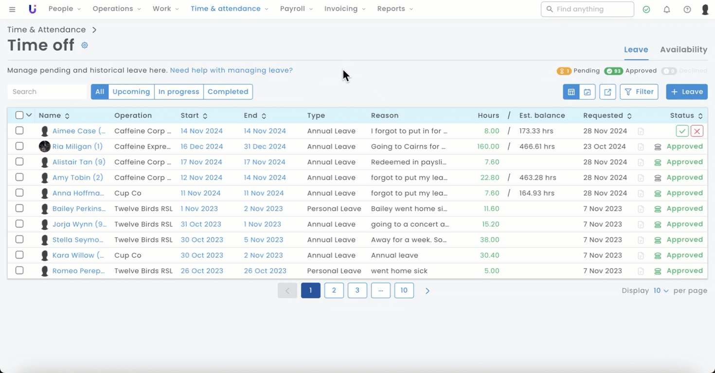Click the export icon beside Filter
This screenshot has width=715, height=373.
[608, 92]
